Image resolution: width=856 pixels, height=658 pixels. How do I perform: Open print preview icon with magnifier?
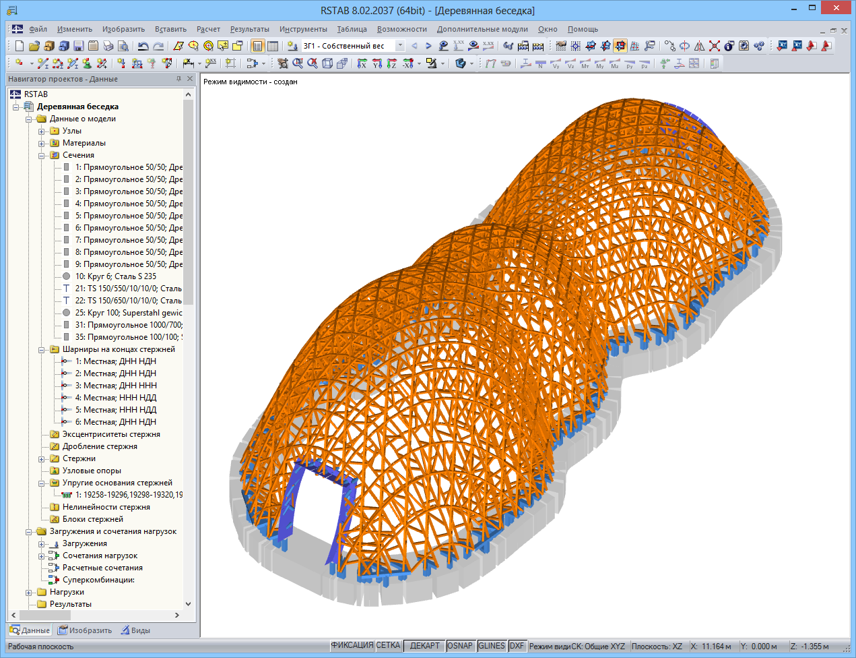click(123, 46)
